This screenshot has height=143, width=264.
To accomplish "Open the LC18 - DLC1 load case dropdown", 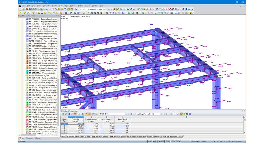I will point(106,9).
